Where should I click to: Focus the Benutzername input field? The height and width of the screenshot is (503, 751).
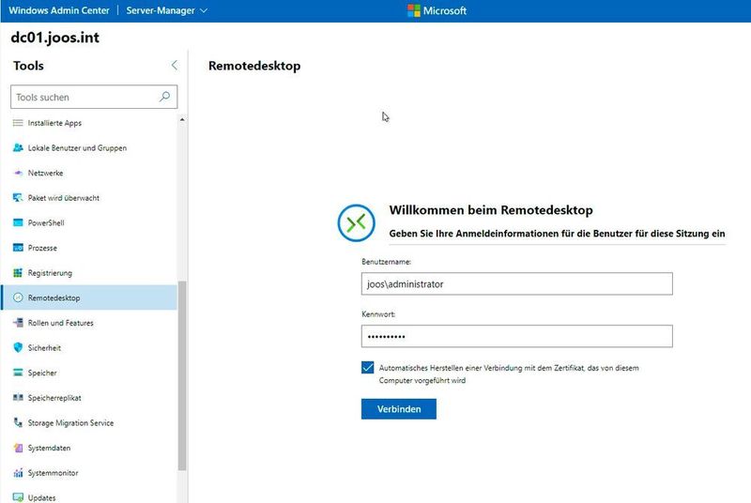click(517, 283)
